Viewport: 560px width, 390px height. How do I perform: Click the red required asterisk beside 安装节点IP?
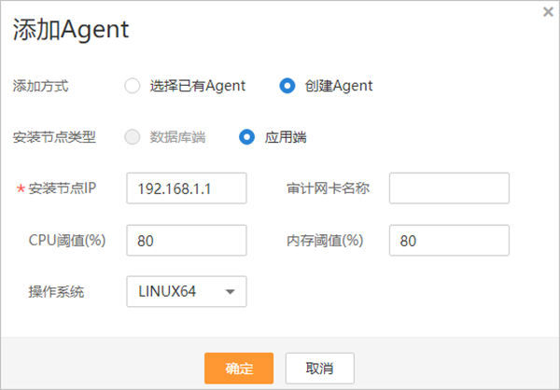[x=21, y=189]
